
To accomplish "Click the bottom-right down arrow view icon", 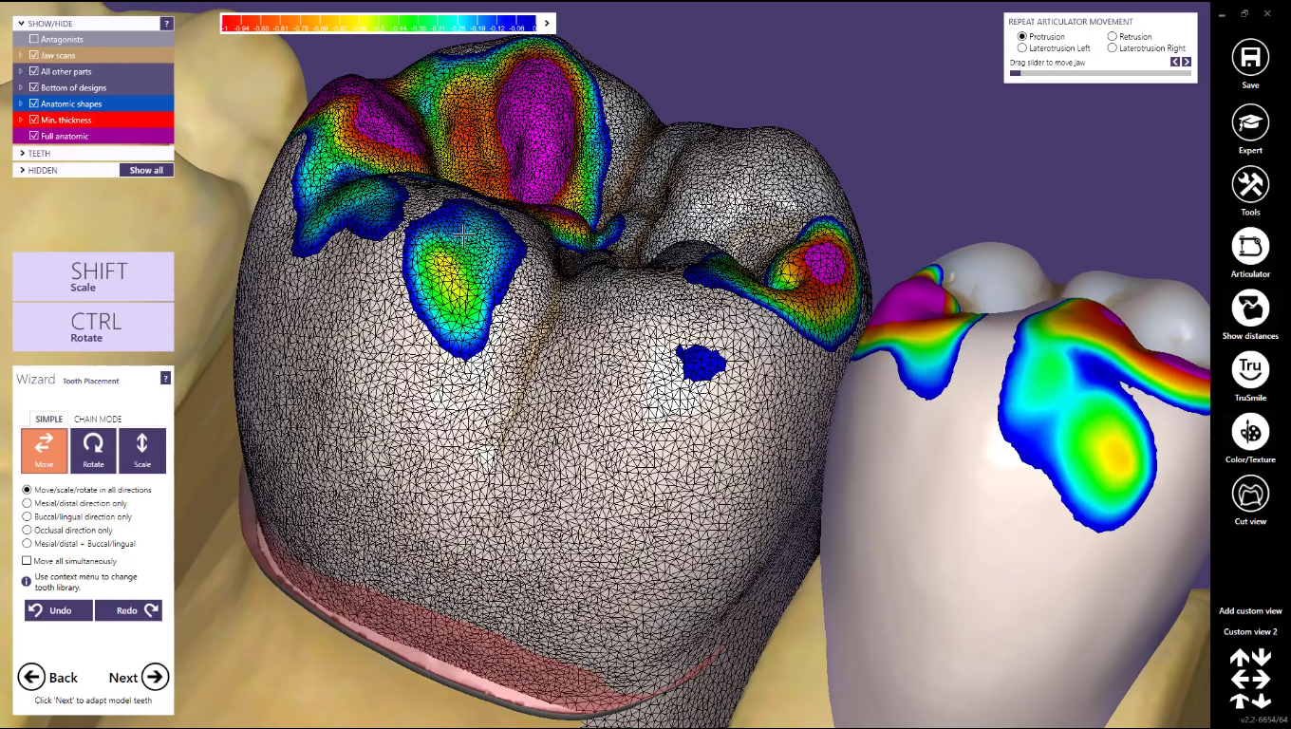I will point(1262,701).
